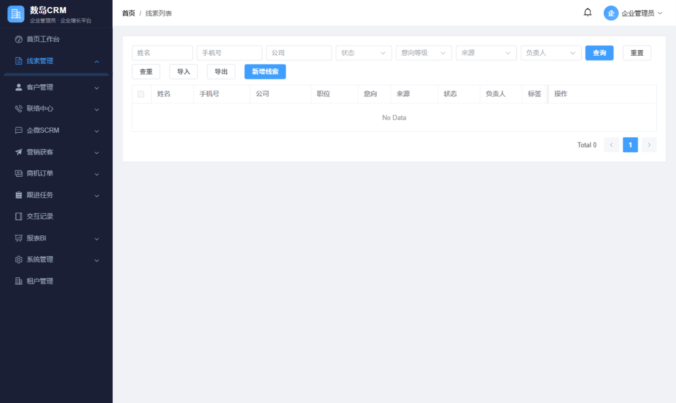Click the 企业管理员 avatar icon
The image size is (676, 403).
click(x=611, y=13)
